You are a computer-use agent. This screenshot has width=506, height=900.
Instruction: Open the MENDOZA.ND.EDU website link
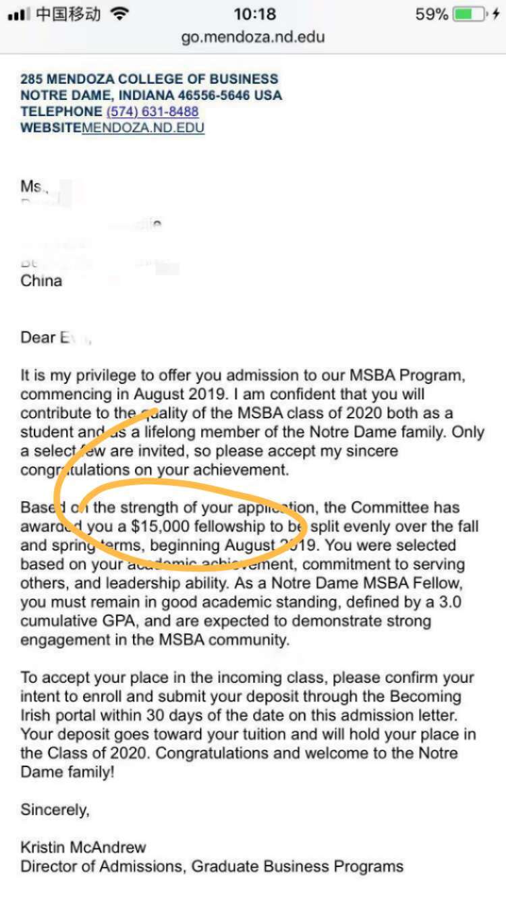point(143,128)
